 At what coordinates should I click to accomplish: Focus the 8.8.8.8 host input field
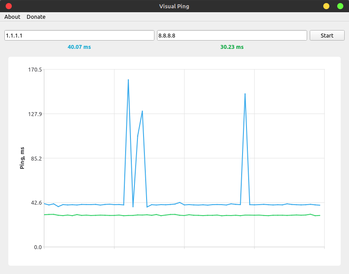232,35
